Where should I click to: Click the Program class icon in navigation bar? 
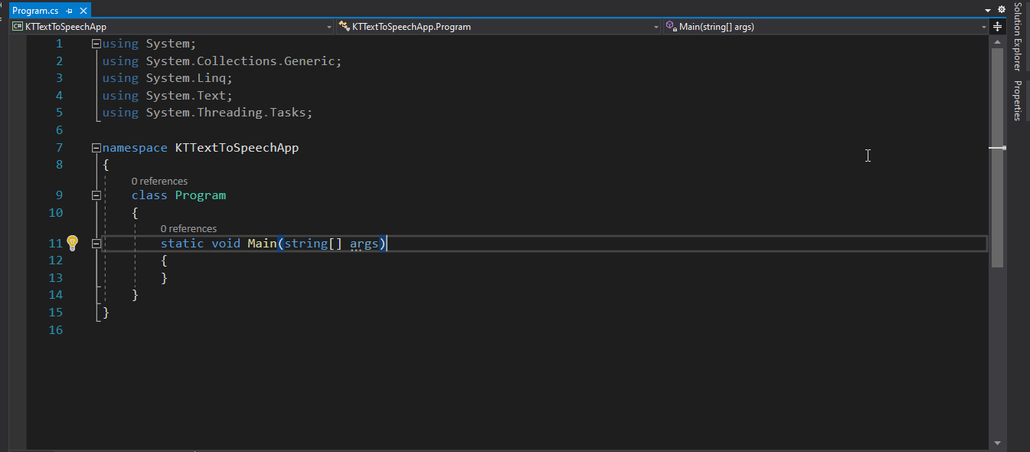coord(345,27)
